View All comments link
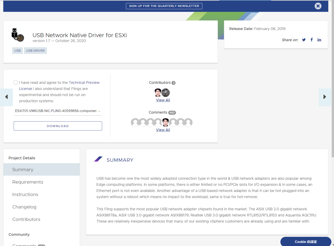The image size is (334, 246). coord(163,130)
